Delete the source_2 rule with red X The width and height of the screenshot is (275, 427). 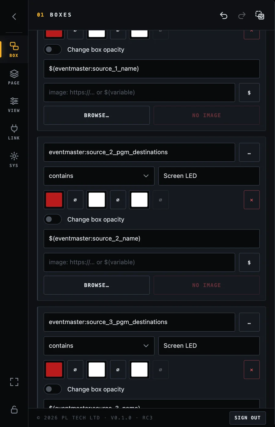[x=252, y=200]
